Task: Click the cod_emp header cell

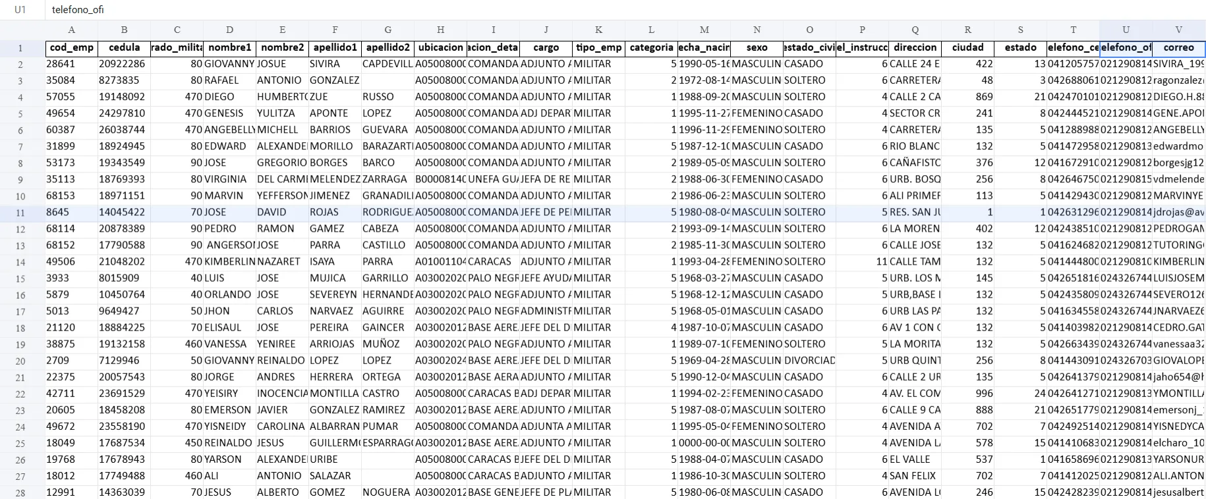Action: 71,47
